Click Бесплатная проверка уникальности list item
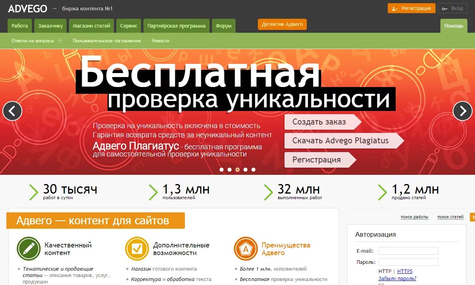Screen dimensions: 475x285 [x=284, y=279]
